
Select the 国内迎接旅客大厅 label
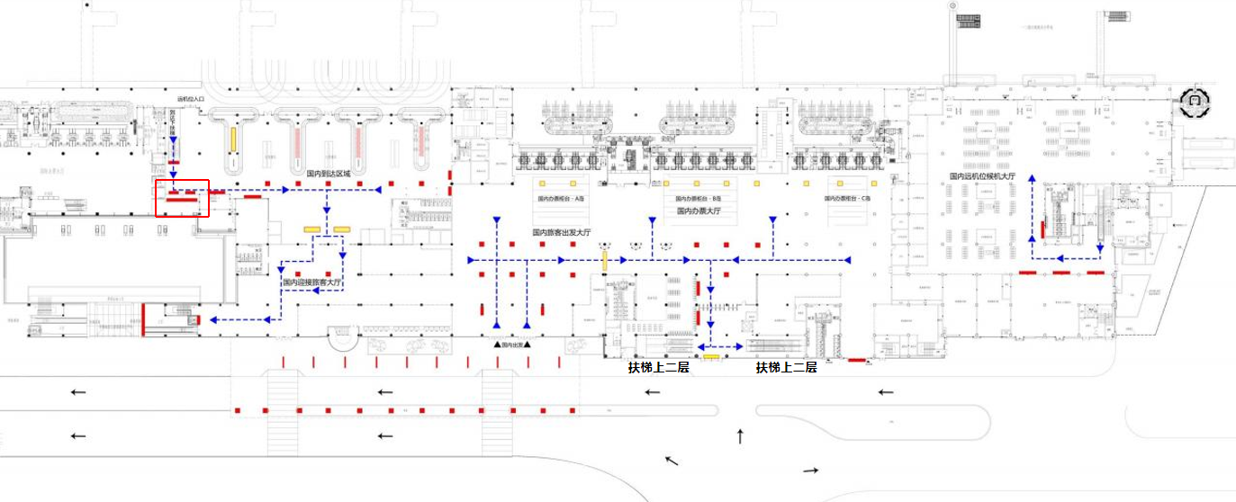click(312, 282)
